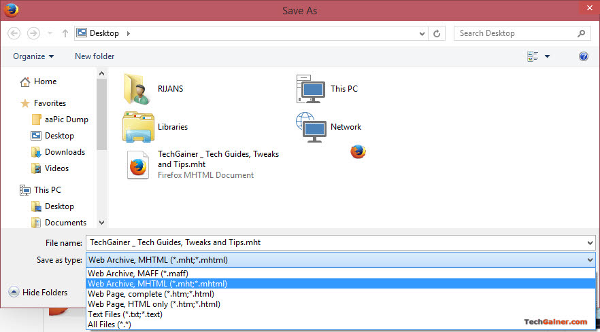Click the Save as type combo box
The width and height of the screenshot is (600, 332).
pos(341,260)
